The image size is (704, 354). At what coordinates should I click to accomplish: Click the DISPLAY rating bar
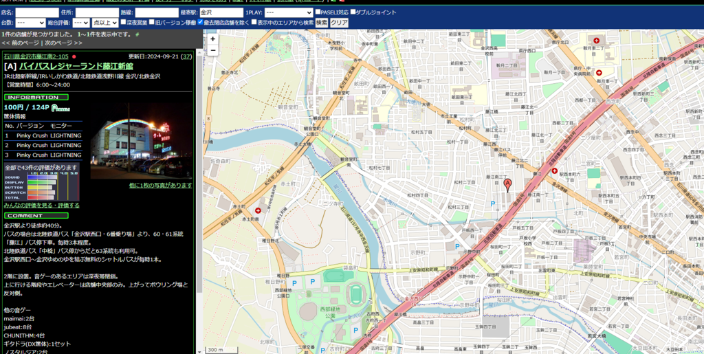click(x=42, y=182)
